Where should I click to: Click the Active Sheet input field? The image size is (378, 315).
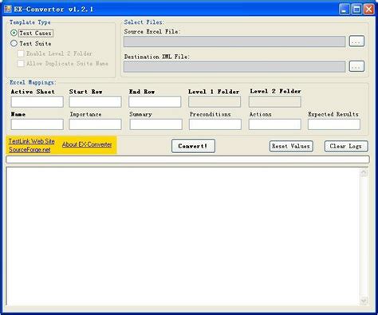pos(37,102)
